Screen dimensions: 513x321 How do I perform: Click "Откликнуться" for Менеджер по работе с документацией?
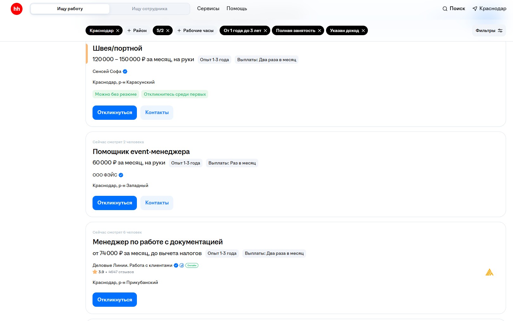coord(115,300)
